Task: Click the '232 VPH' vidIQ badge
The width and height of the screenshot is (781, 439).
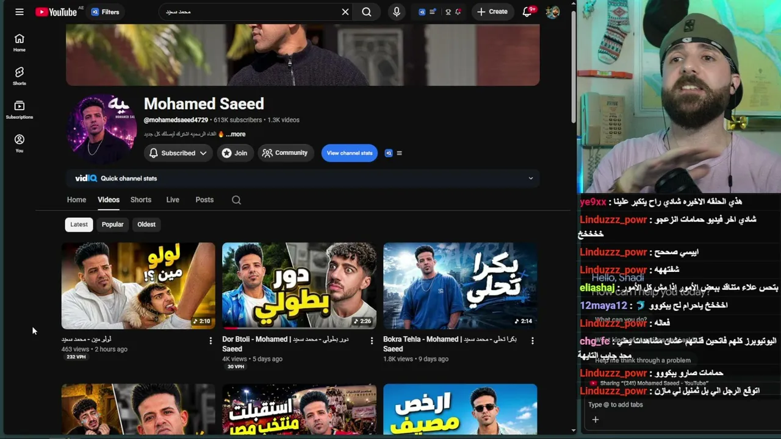Action: [x=76, y=357]
